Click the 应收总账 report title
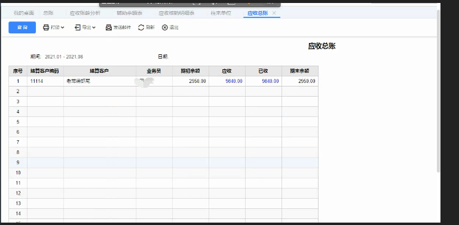 coord(322,46)
